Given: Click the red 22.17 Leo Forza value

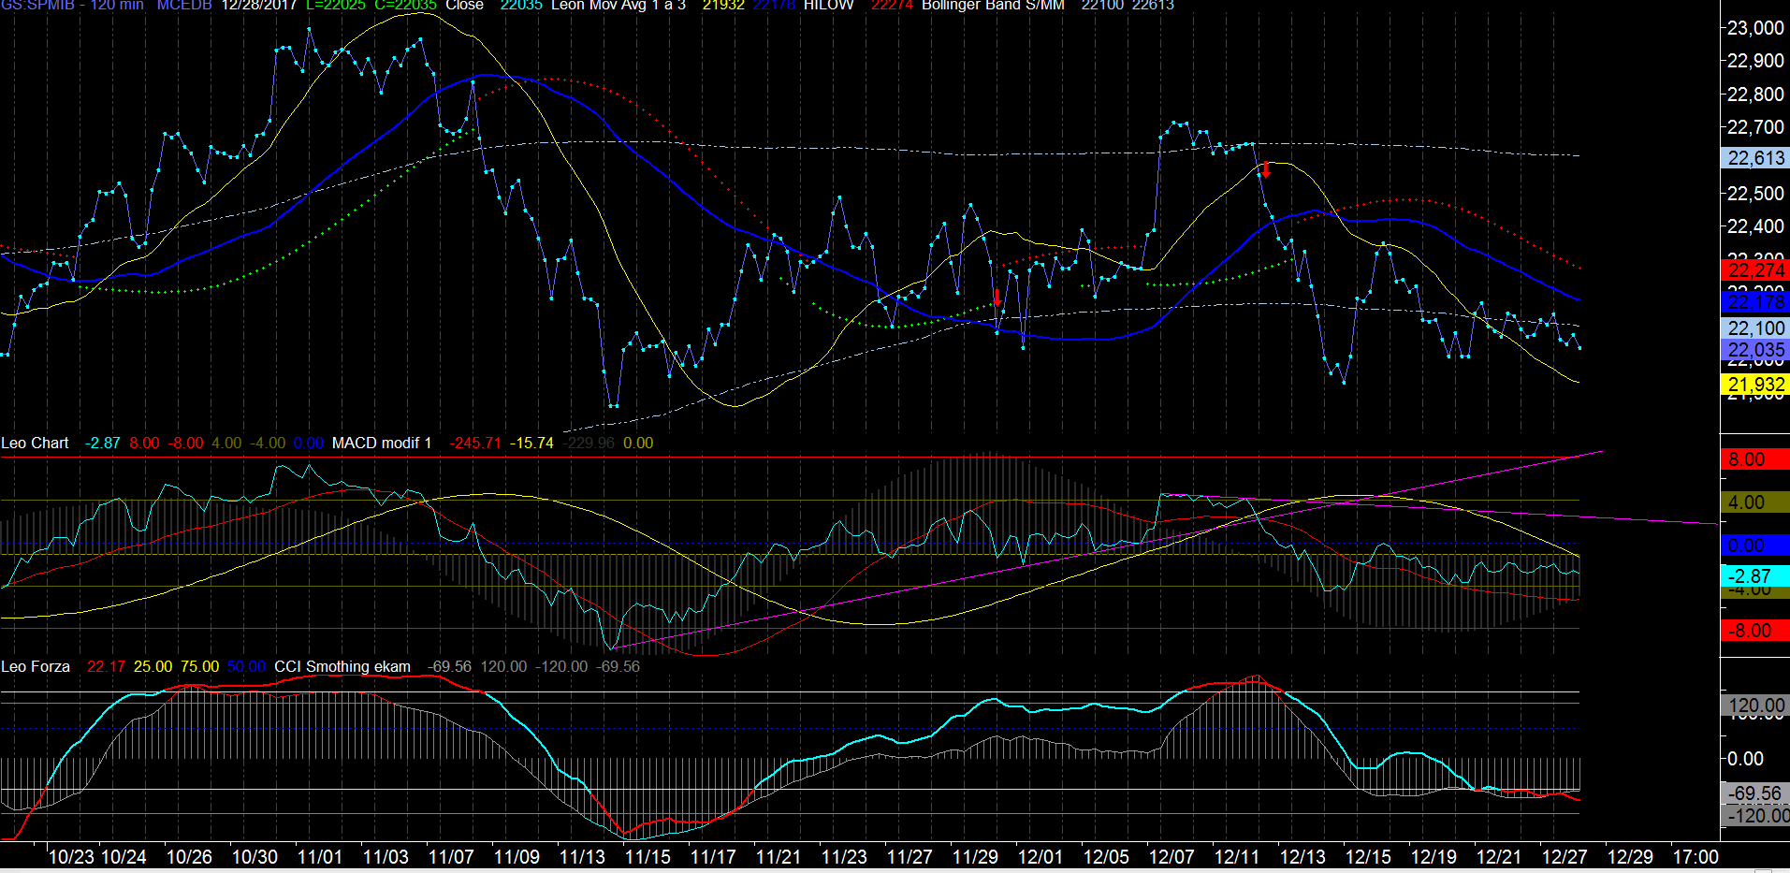Looking at the screenshot, I should pos(106,666).
